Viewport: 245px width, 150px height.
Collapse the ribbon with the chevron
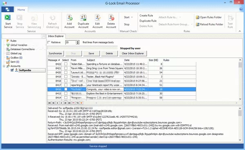tap(240, 31)
